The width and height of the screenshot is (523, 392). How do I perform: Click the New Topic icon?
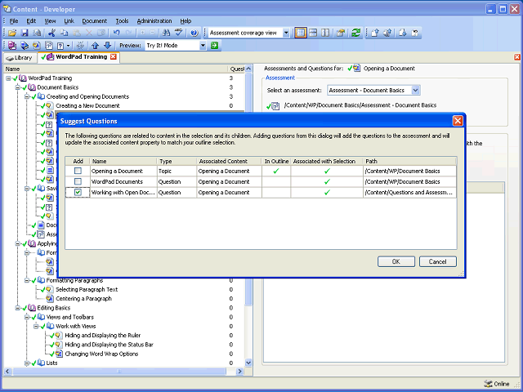[37, 46]
